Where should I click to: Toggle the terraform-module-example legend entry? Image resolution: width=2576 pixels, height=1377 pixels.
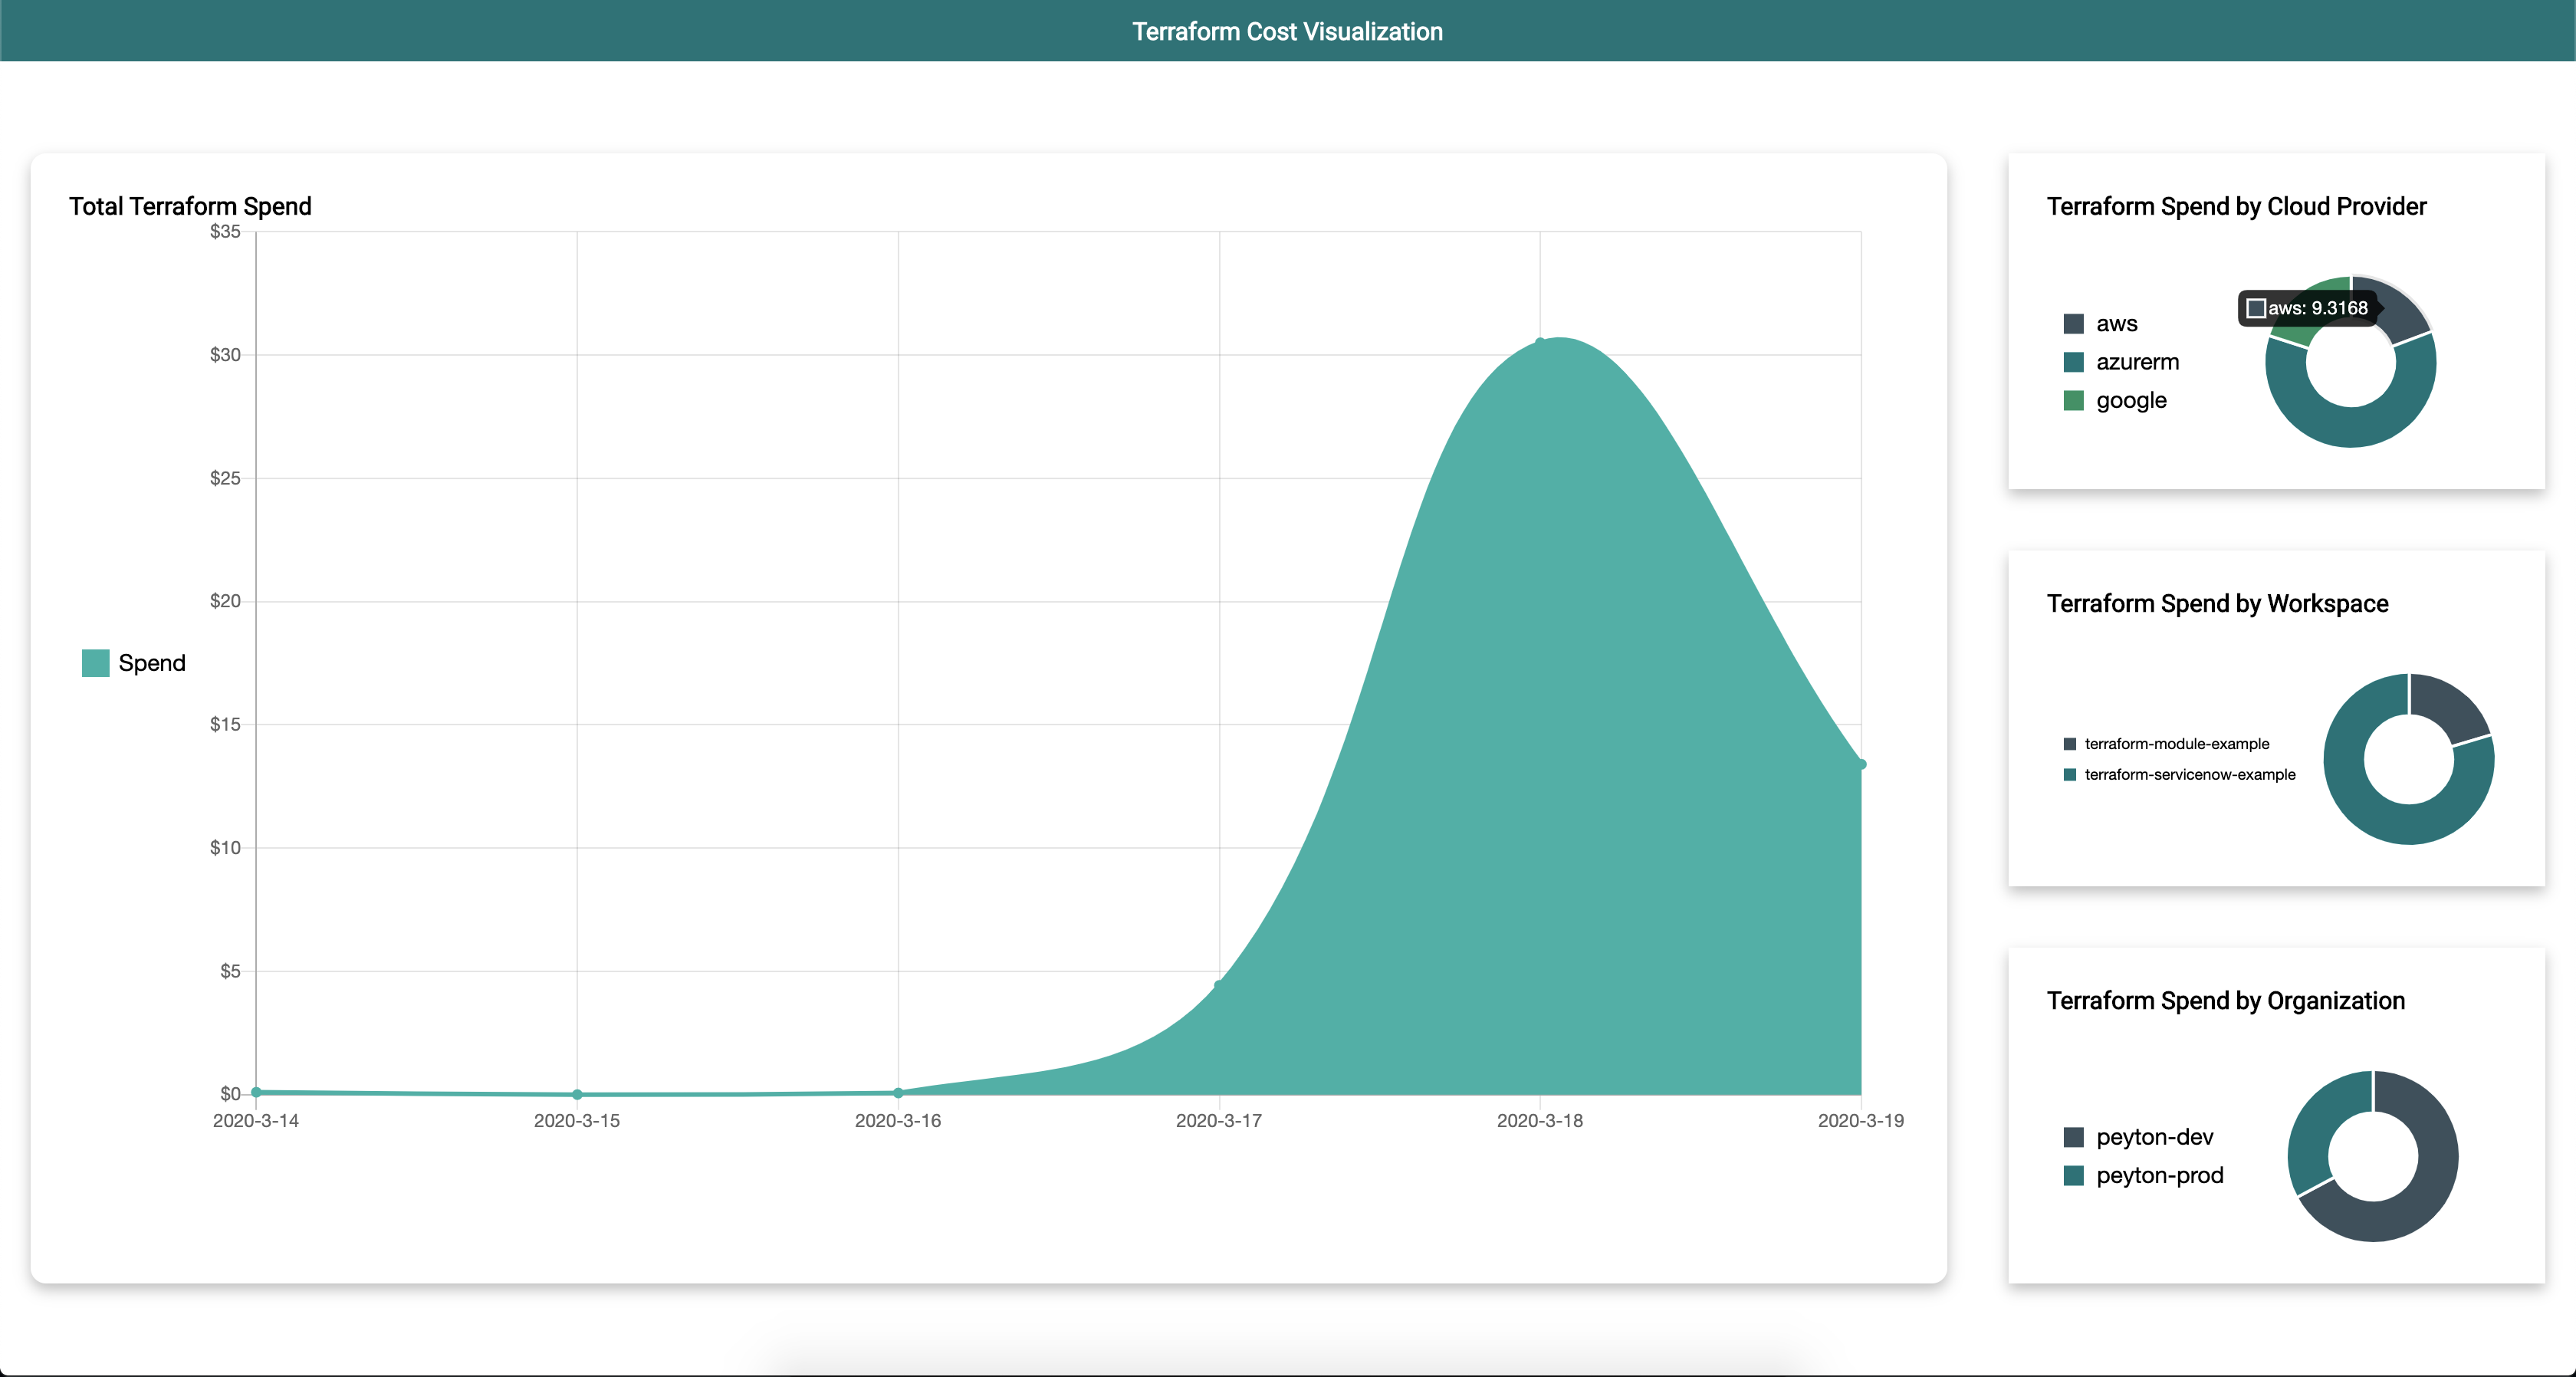2176,744
